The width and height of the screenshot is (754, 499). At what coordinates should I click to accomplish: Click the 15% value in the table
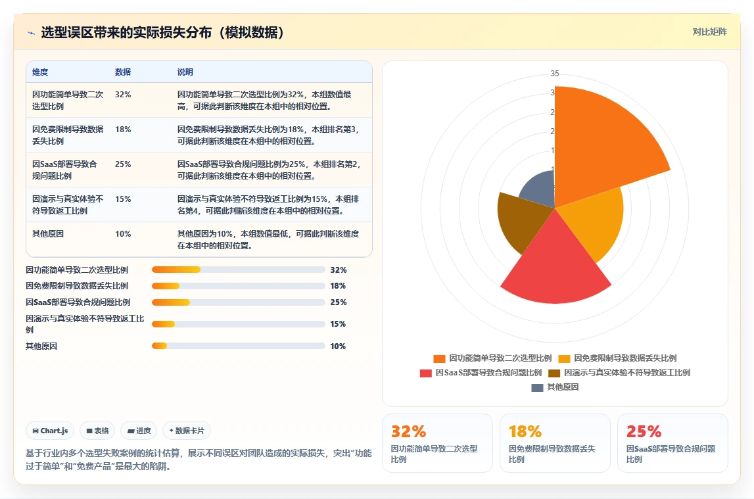pyautogui.click(x=123, y=199)
